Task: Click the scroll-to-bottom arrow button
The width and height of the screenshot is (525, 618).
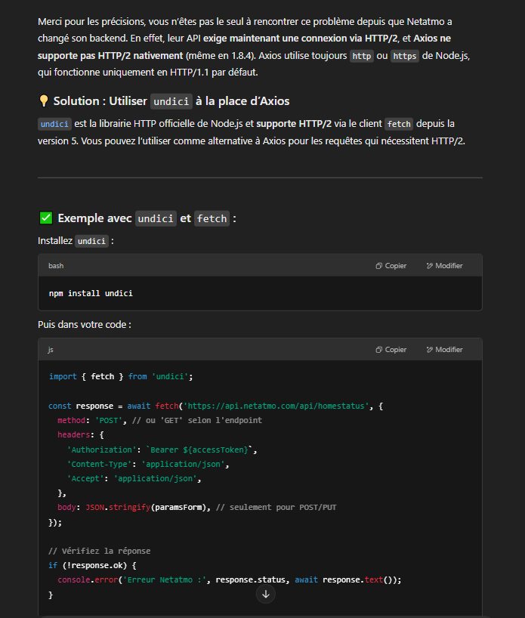Action: tap(266, 594)
